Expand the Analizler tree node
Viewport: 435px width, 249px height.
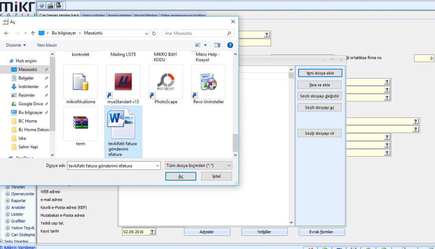pyautogui.click(x=7, y=207)
